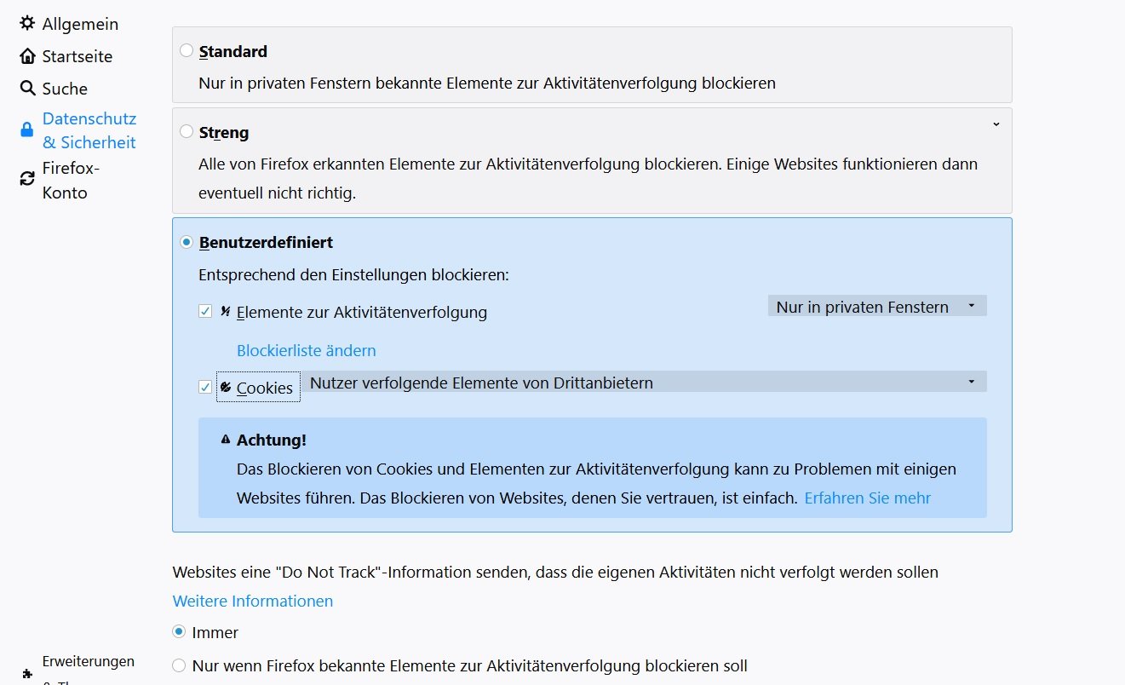The height and width of the screenshot is (685, 1125).
Task: Uncheck Elemente zur Aktivitätenverfolgung checkbox
Action: coord(205,312)
